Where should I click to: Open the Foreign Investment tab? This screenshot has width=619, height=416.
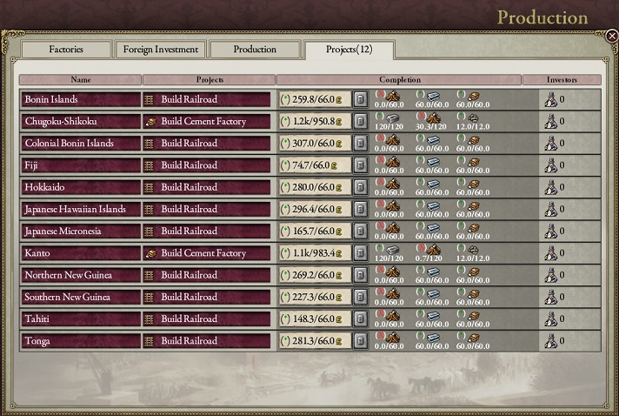(x=162, y=50)
